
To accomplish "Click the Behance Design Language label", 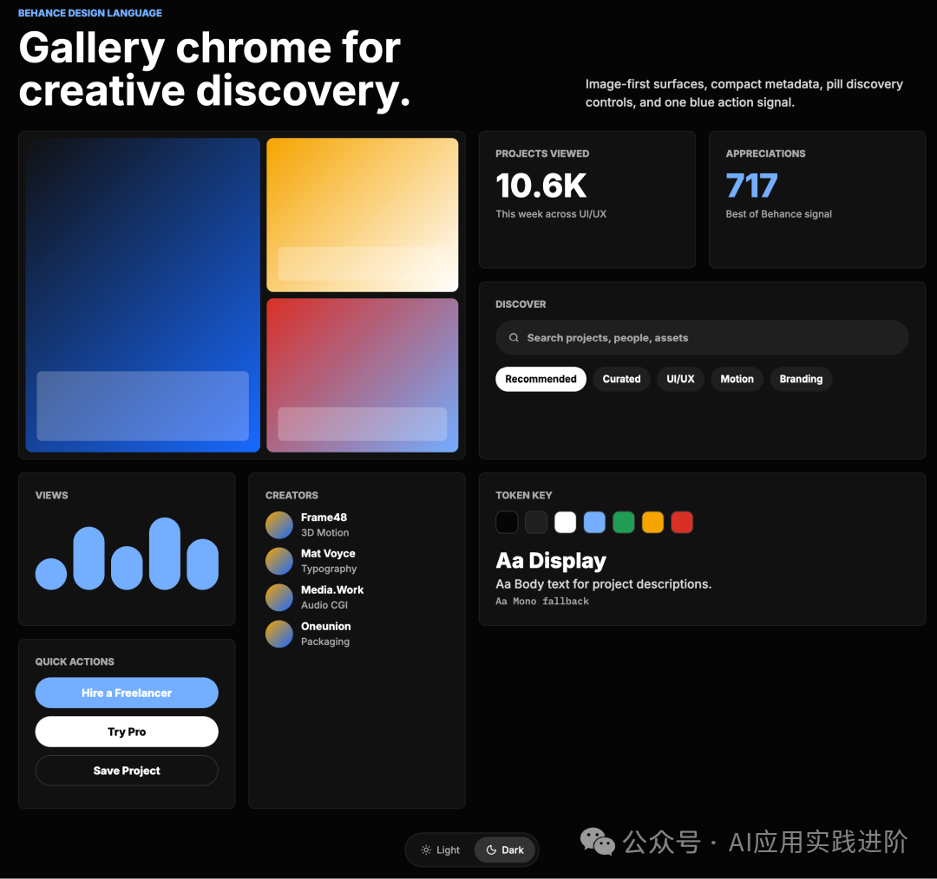I will (90, 13).
